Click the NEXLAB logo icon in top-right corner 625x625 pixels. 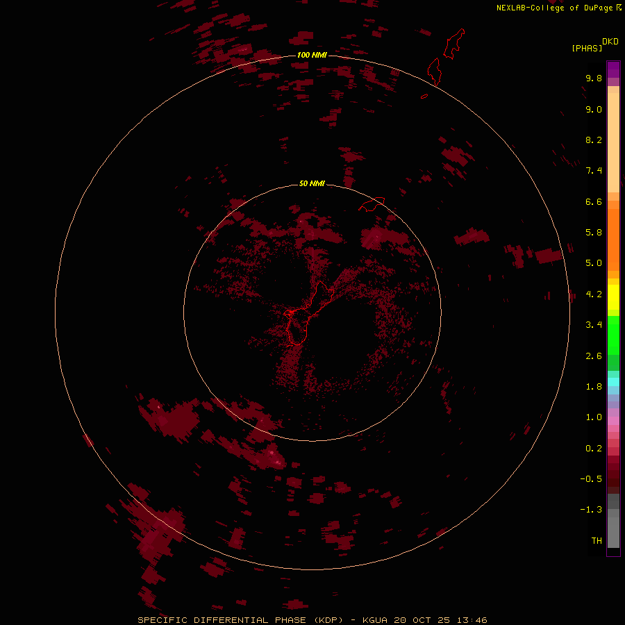click(619, 8)
